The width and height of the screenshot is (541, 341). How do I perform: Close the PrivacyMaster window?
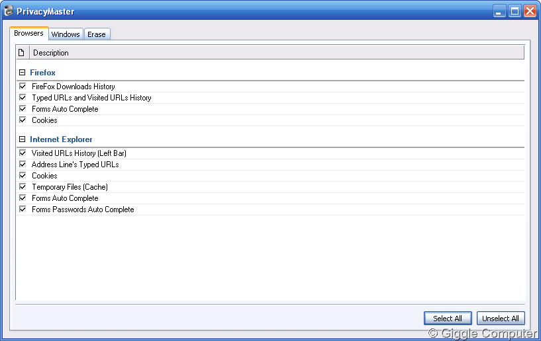[530, 11]
